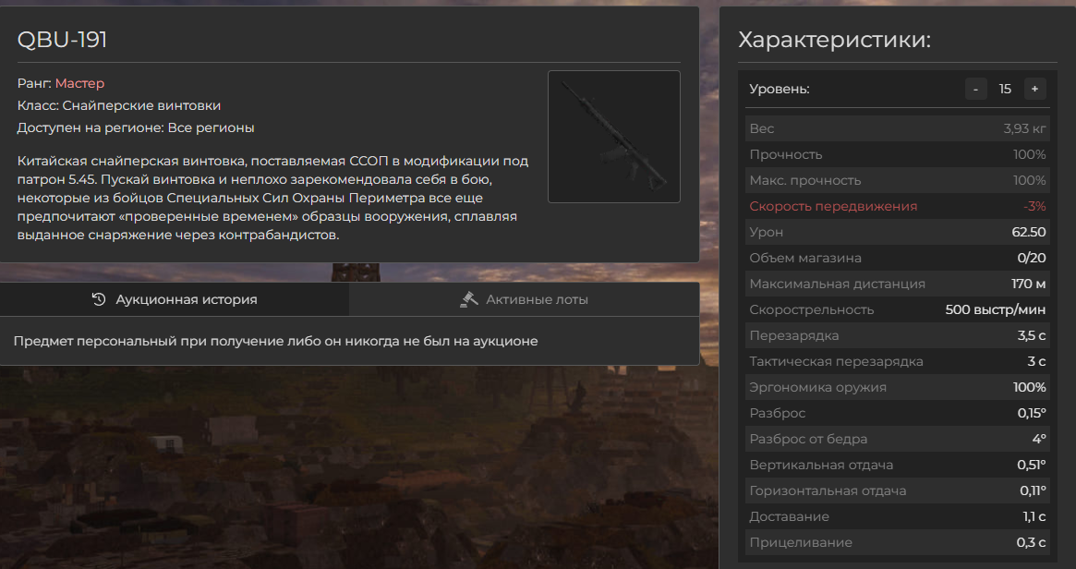This screenshot has width=1076, height=569.
Task: Select the Эргономика оружия row
Action: (x=898, y=387)
